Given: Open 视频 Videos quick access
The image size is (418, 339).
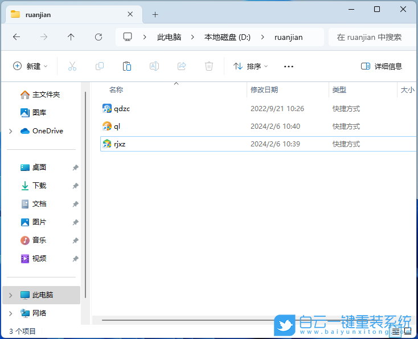Looking at the screenshot, I should pyautogui.click(x=34, y=259).
